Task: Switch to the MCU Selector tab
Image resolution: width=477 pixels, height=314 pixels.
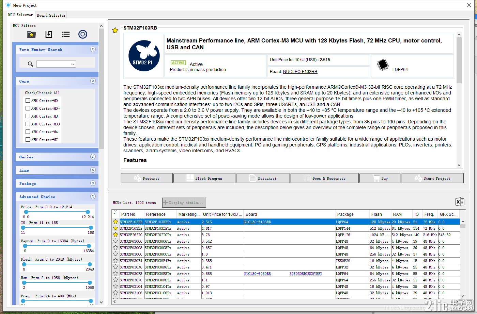Action: click(x=20, y=15)
